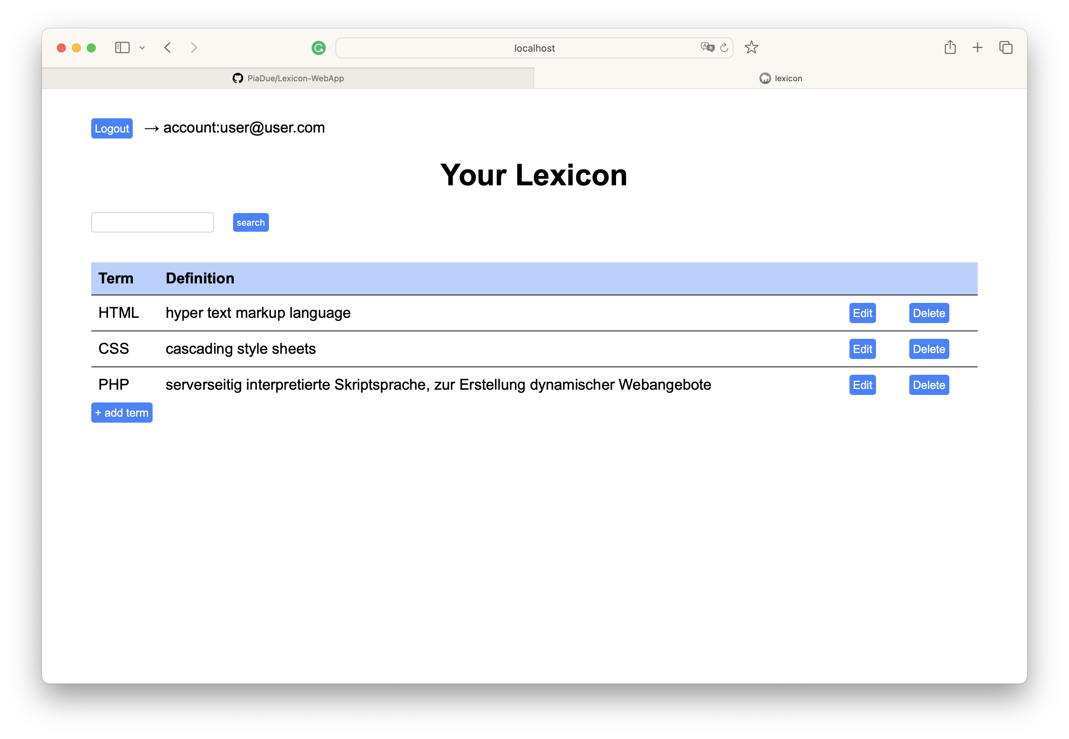Show the tab overview icon
The image size is (1069, 739).
pos(1006,47)
